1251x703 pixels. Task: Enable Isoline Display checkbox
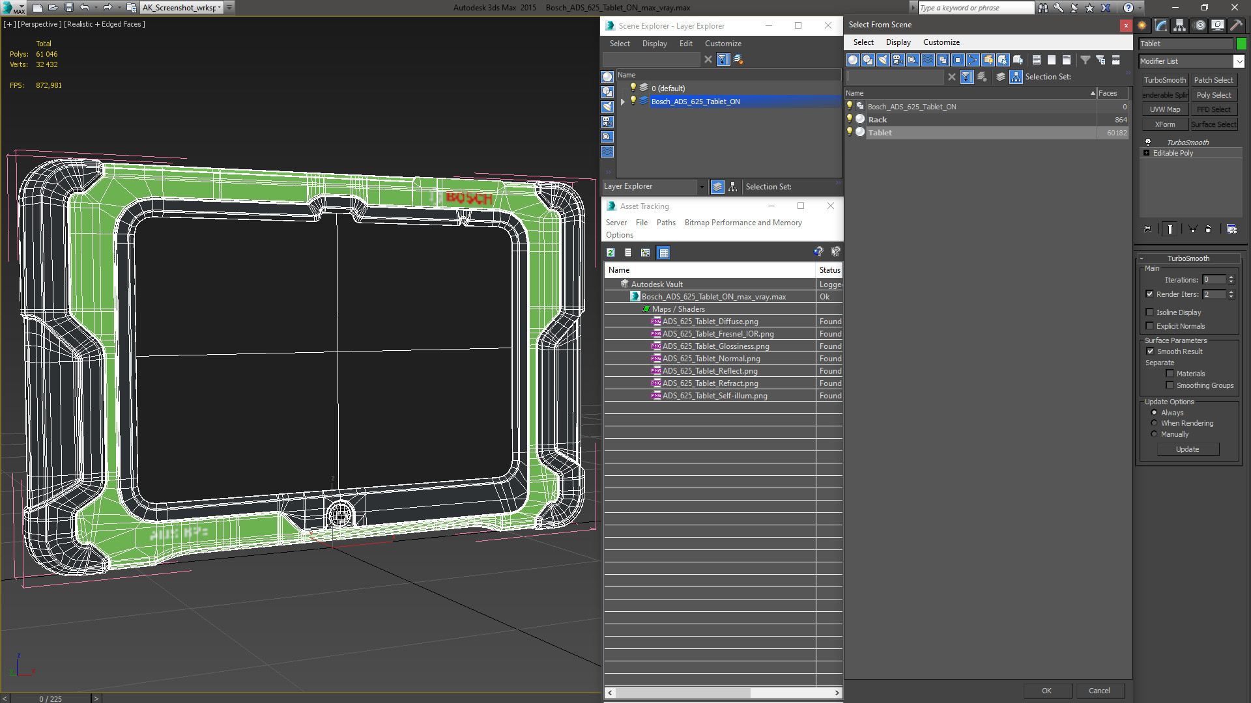pos(1150,312)
